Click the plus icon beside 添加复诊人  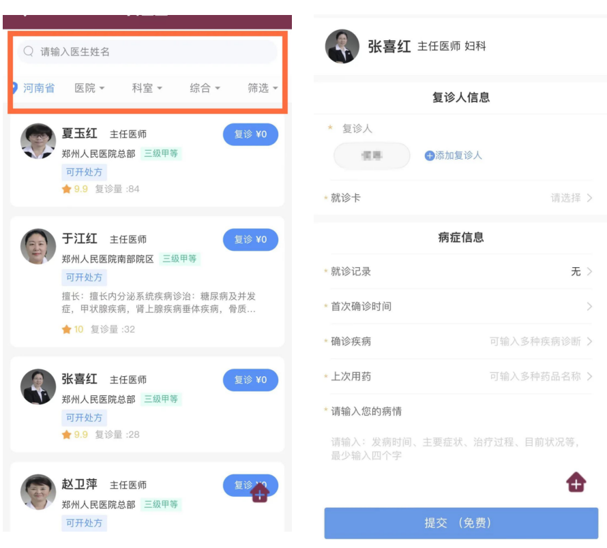coord(430,155)
